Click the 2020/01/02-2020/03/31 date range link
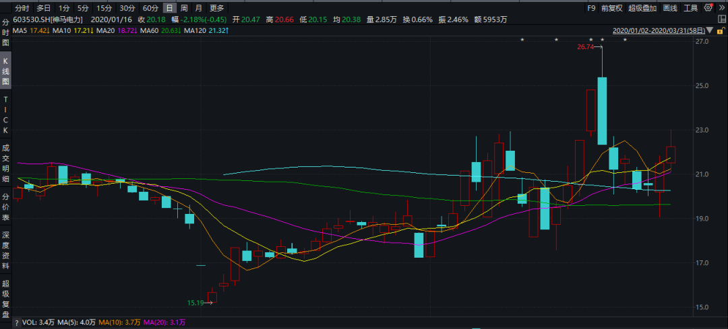 [x=658, y=31]
